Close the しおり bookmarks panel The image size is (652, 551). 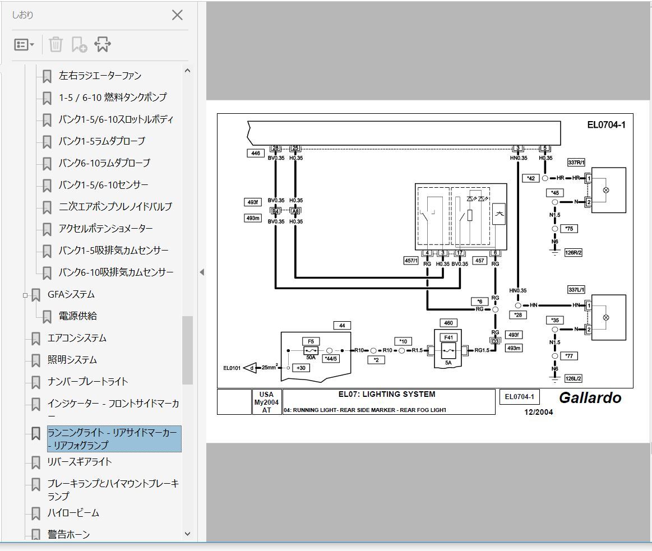177,15
